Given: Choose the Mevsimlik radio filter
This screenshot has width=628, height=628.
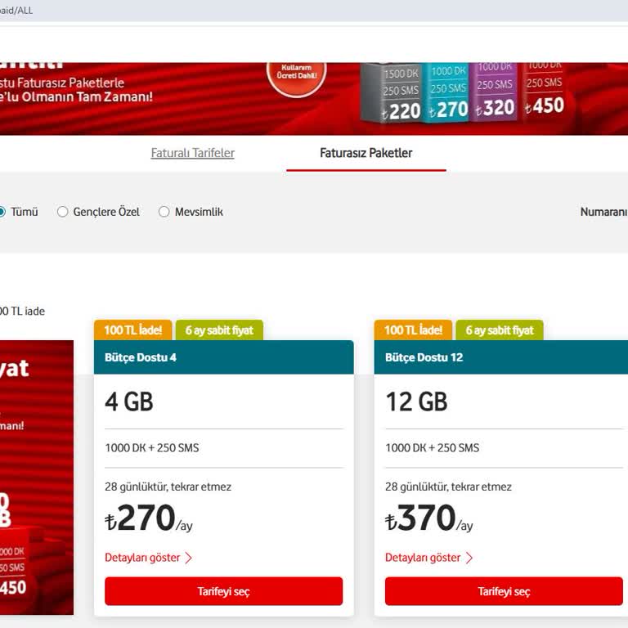Looking at the screenshot, I should point(164,212).
